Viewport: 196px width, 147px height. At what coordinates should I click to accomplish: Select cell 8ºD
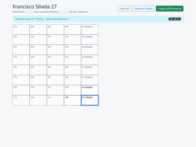tap(73, 29)
